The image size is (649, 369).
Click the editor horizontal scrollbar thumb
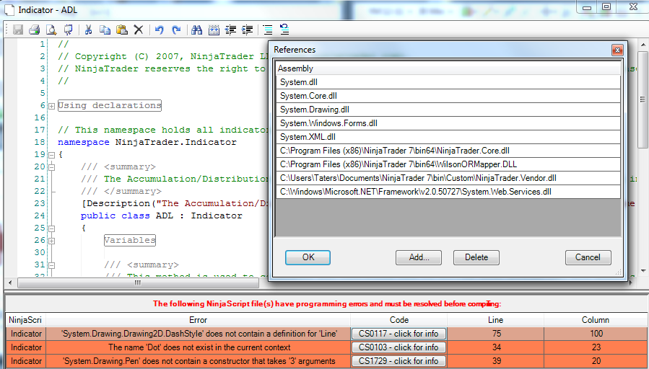click(x=138, y=283)
